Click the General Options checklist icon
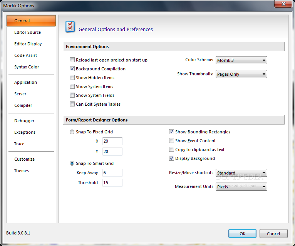The height and width of the screenshot is (246, 295). pos(70,27)
